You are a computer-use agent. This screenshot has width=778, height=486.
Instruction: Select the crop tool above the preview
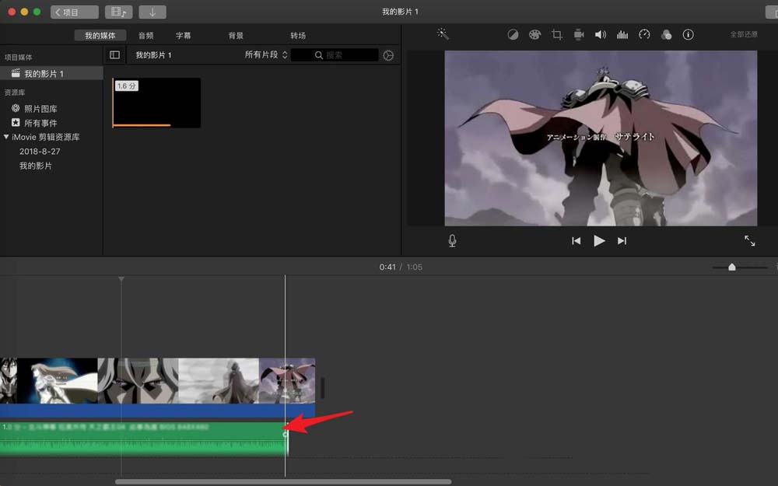click(556, 34)
